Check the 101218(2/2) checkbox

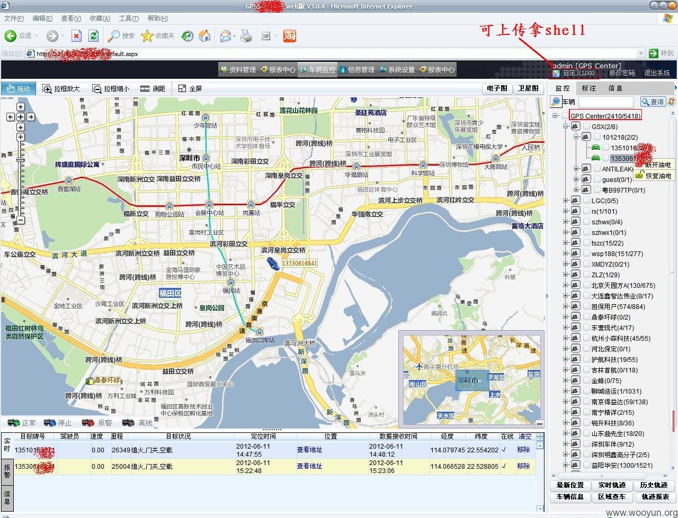597,137
